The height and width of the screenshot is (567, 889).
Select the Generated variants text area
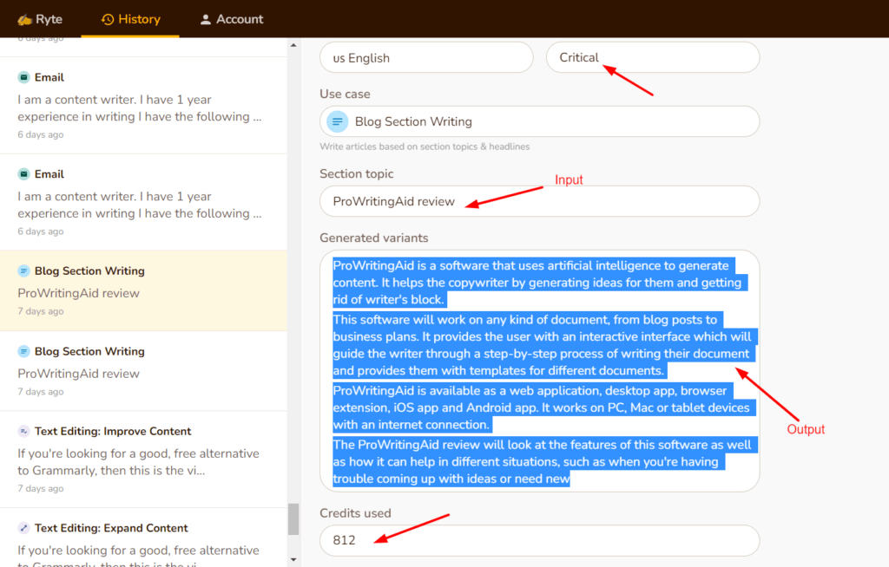[x=539, y=371]
